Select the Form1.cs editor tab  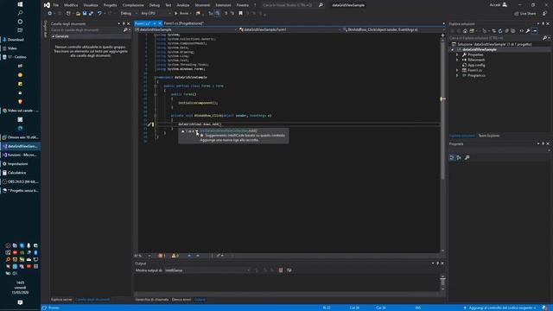143,23
